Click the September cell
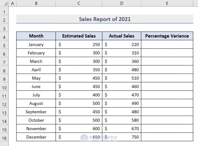The image size is (198, 146). [36, 112]
